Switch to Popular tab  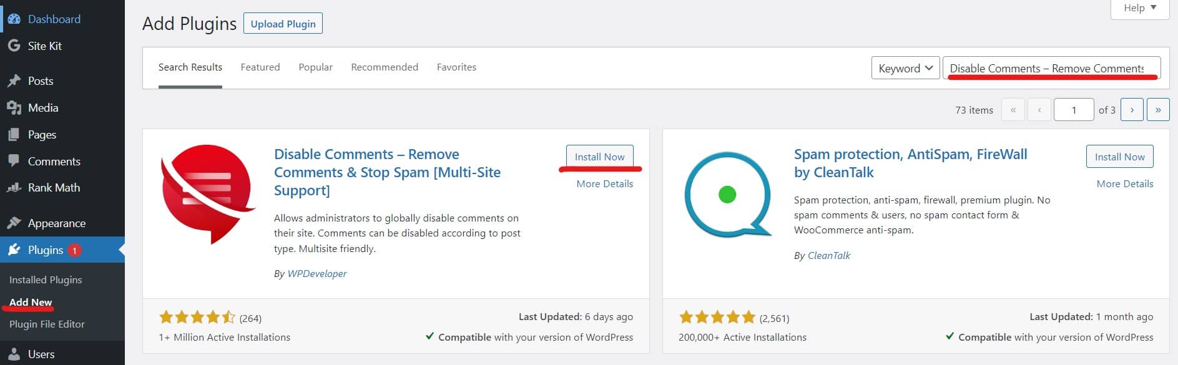tap(315, 67)
